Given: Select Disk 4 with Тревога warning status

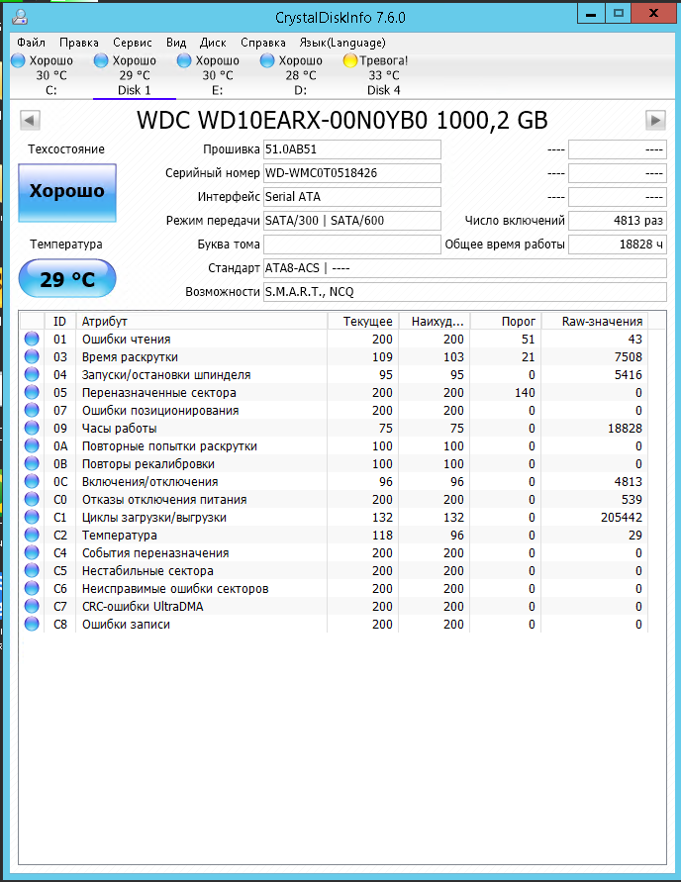Looking at the screenshot, I should click(383, 75).
